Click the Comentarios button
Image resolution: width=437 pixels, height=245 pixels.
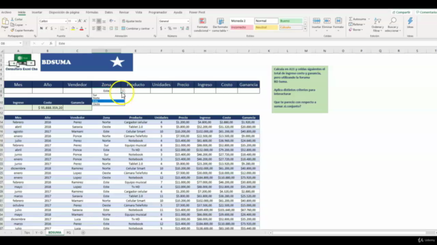[x=426, y=12]
